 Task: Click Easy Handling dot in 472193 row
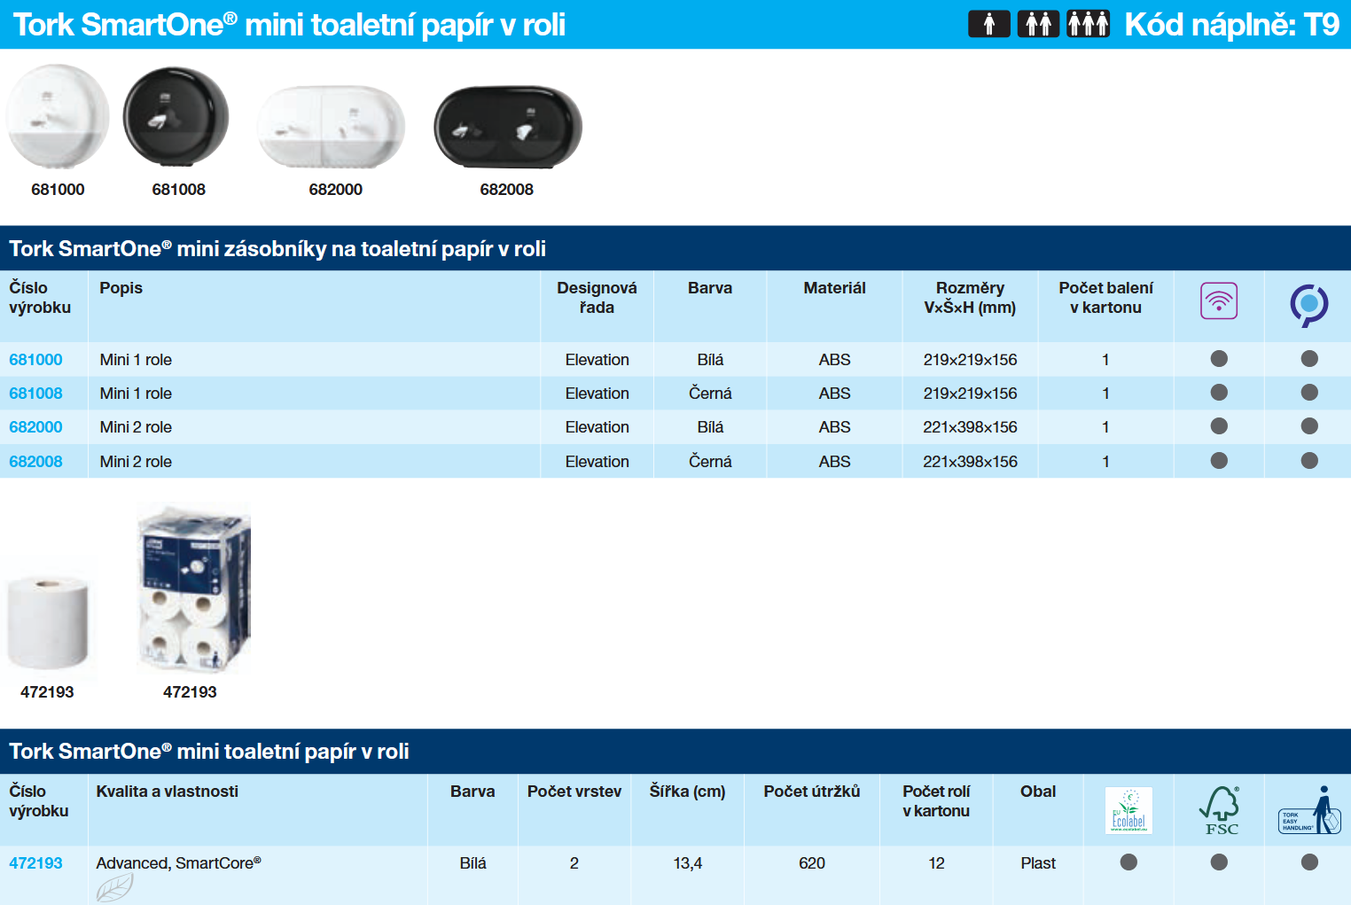pos(1309,862)
